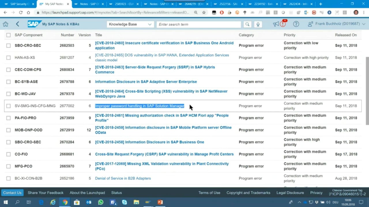Open Windows taskbar search

coord(17,202)
